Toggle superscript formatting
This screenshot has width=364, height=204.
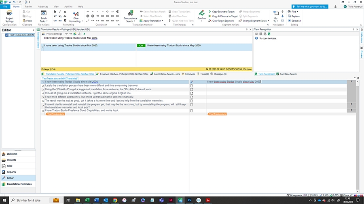click(x=55, y=16)
